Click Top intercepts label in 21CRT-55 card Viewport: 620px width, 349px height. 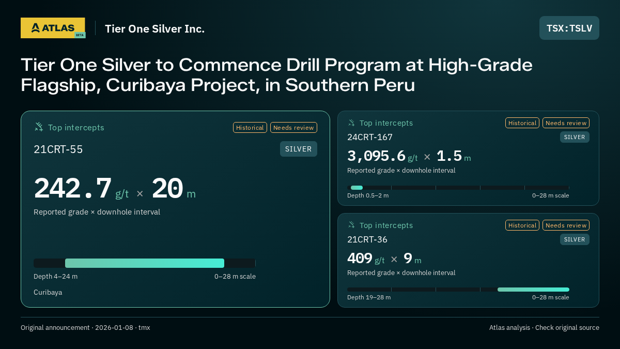(76, 127)
